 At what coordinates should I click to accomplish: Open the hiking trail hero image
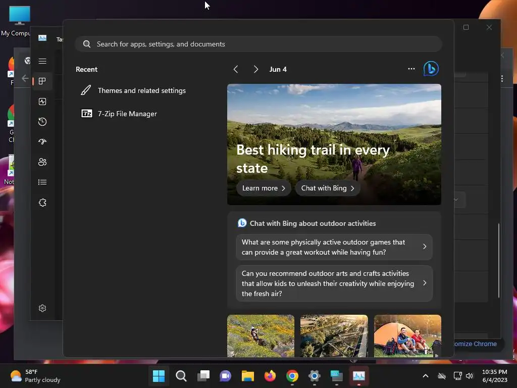[x=334, y=144]
